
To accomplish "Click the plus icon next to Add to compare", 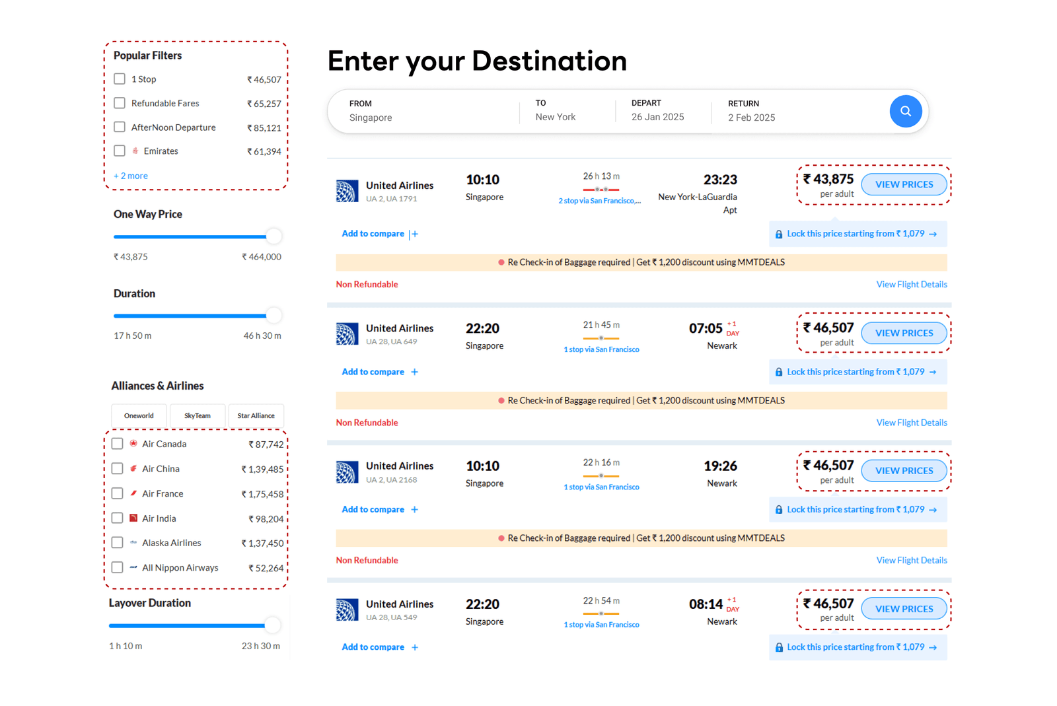I will point(415,233).
